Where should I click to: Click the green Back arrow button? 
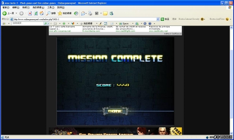4,13
